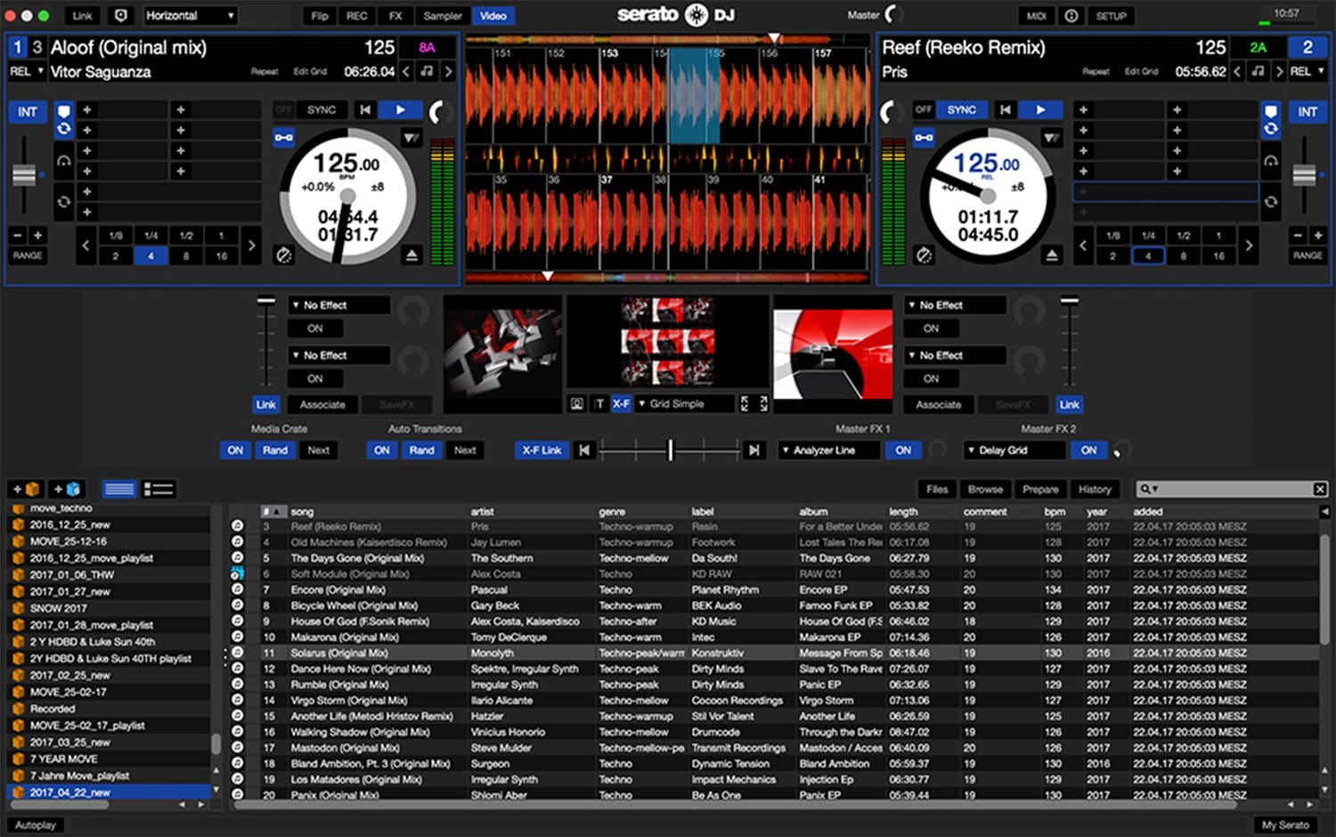Open the Sampler panel tab
Image resolution: width=1336 pixels, height=837 pixels.
pyautogui.click(x=443, y=16)
